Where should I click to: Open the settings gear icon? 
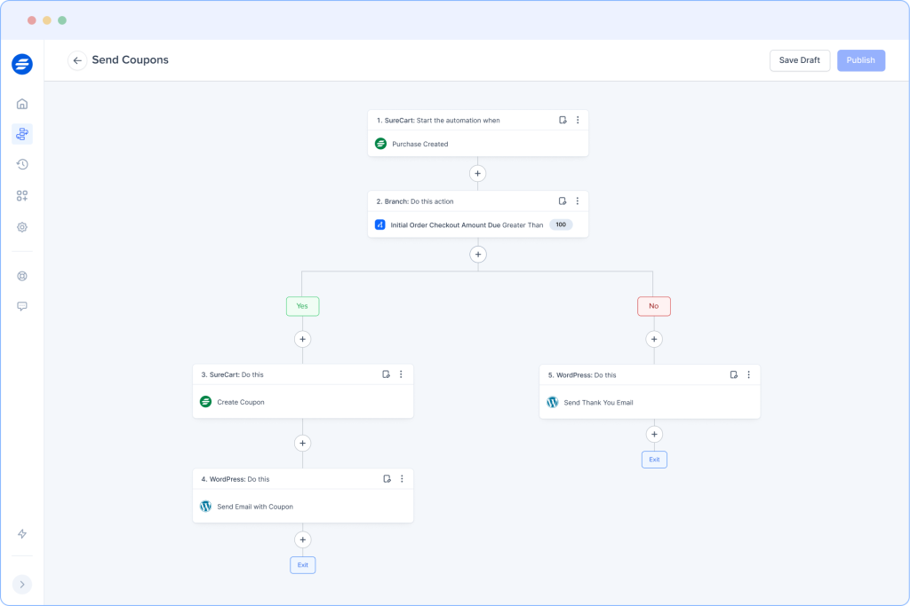(21, 227)
